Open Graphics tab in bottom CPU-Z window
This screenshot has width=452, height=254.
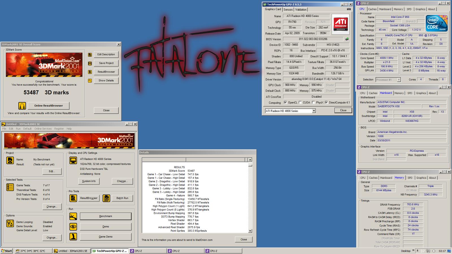click(421, 178)
